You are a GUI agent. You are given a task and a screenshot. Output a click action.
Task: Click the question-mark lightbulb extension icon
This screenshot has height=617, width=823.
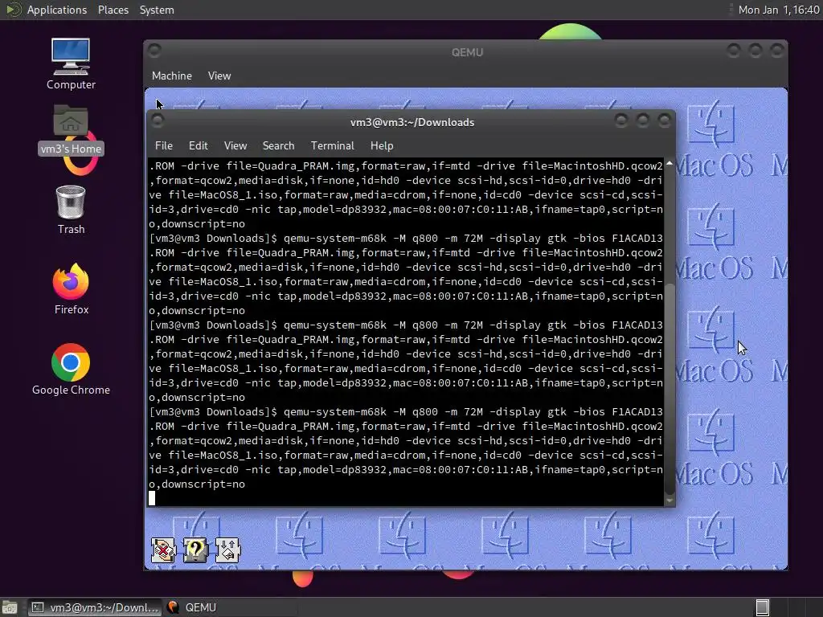[195, 550]
